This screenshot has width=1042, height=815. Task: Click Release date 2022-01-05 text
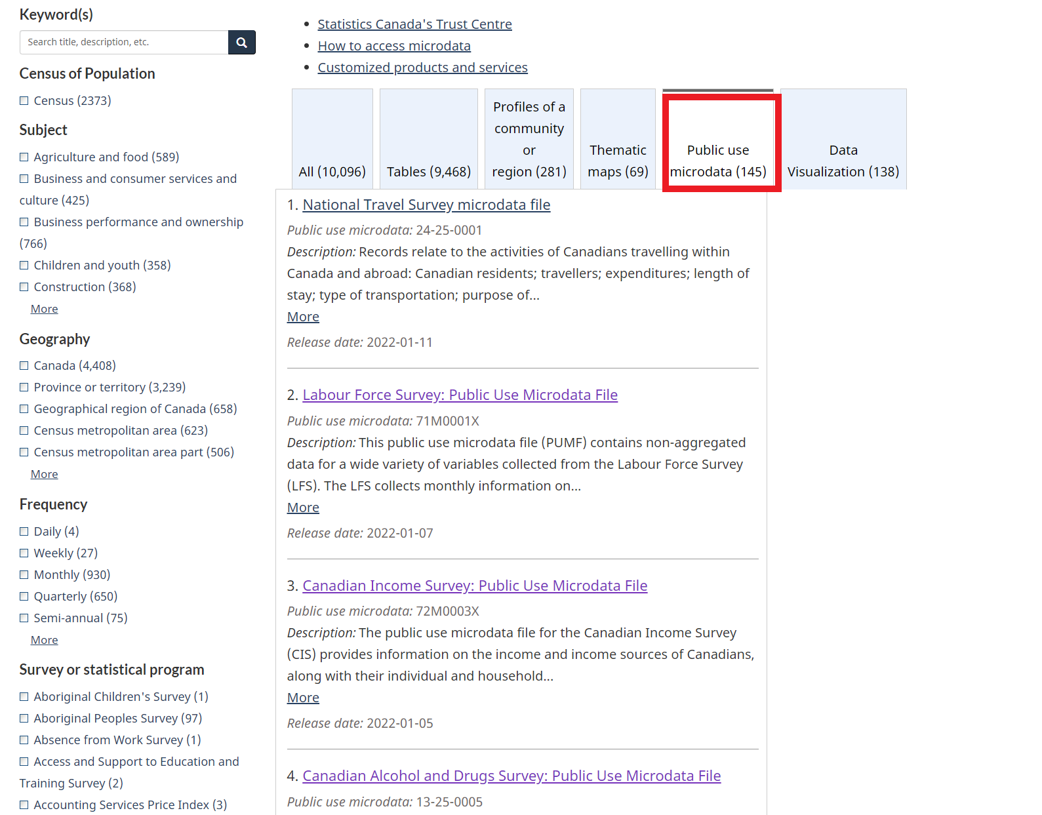(360, 724)
